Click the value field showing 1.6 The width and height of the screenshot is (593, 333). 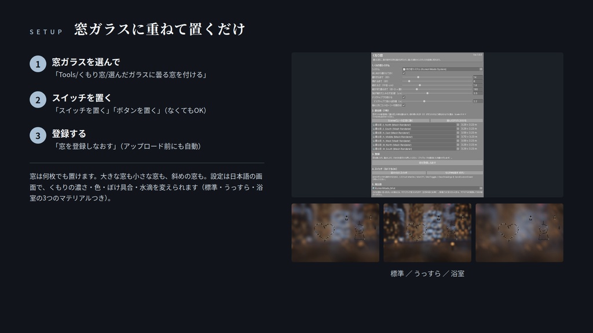[x=478, y=86]
